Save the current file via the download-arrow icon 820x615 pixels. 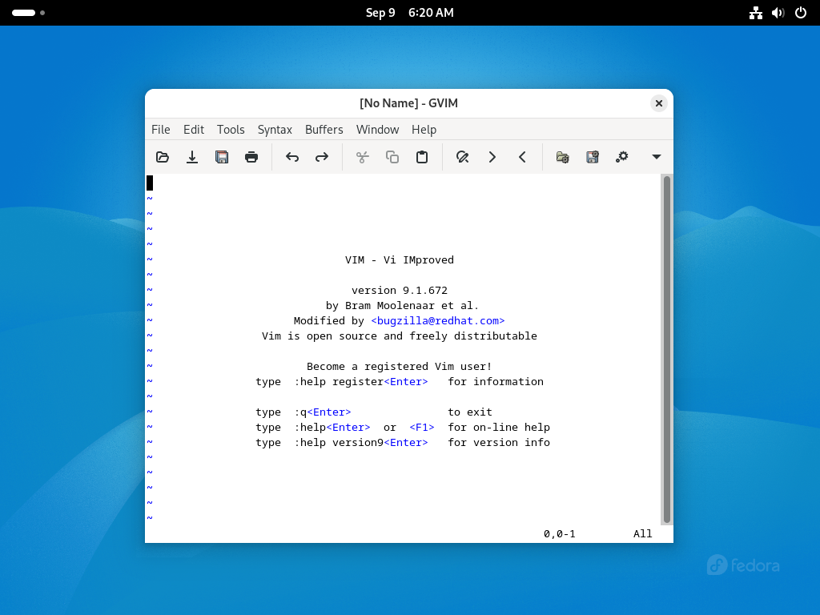pyautogui.click(x=192, y=157)
